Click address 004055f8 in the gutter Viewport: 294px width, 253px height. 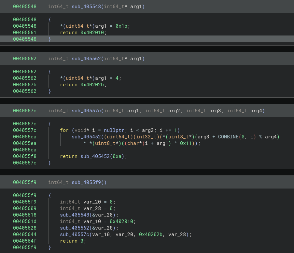[x=25, y=156]
